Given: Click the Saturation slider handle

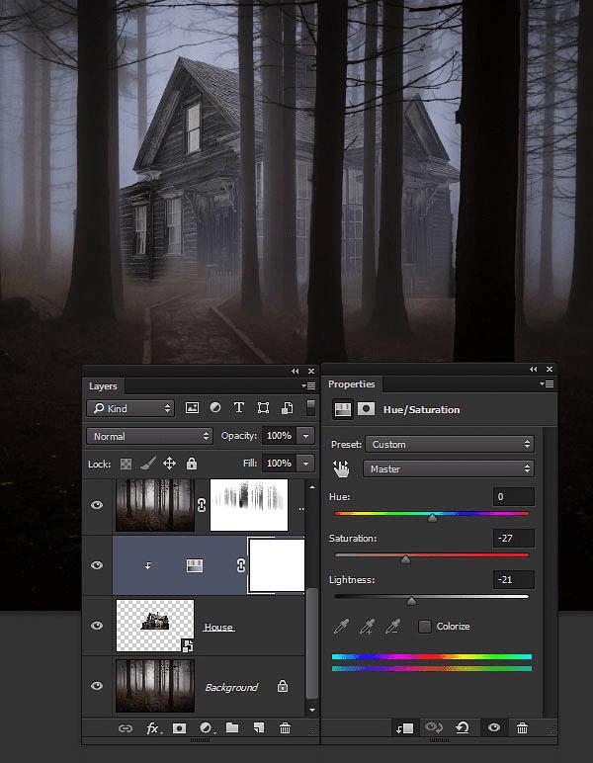Looking at the screenshot, I should point(405,560).
